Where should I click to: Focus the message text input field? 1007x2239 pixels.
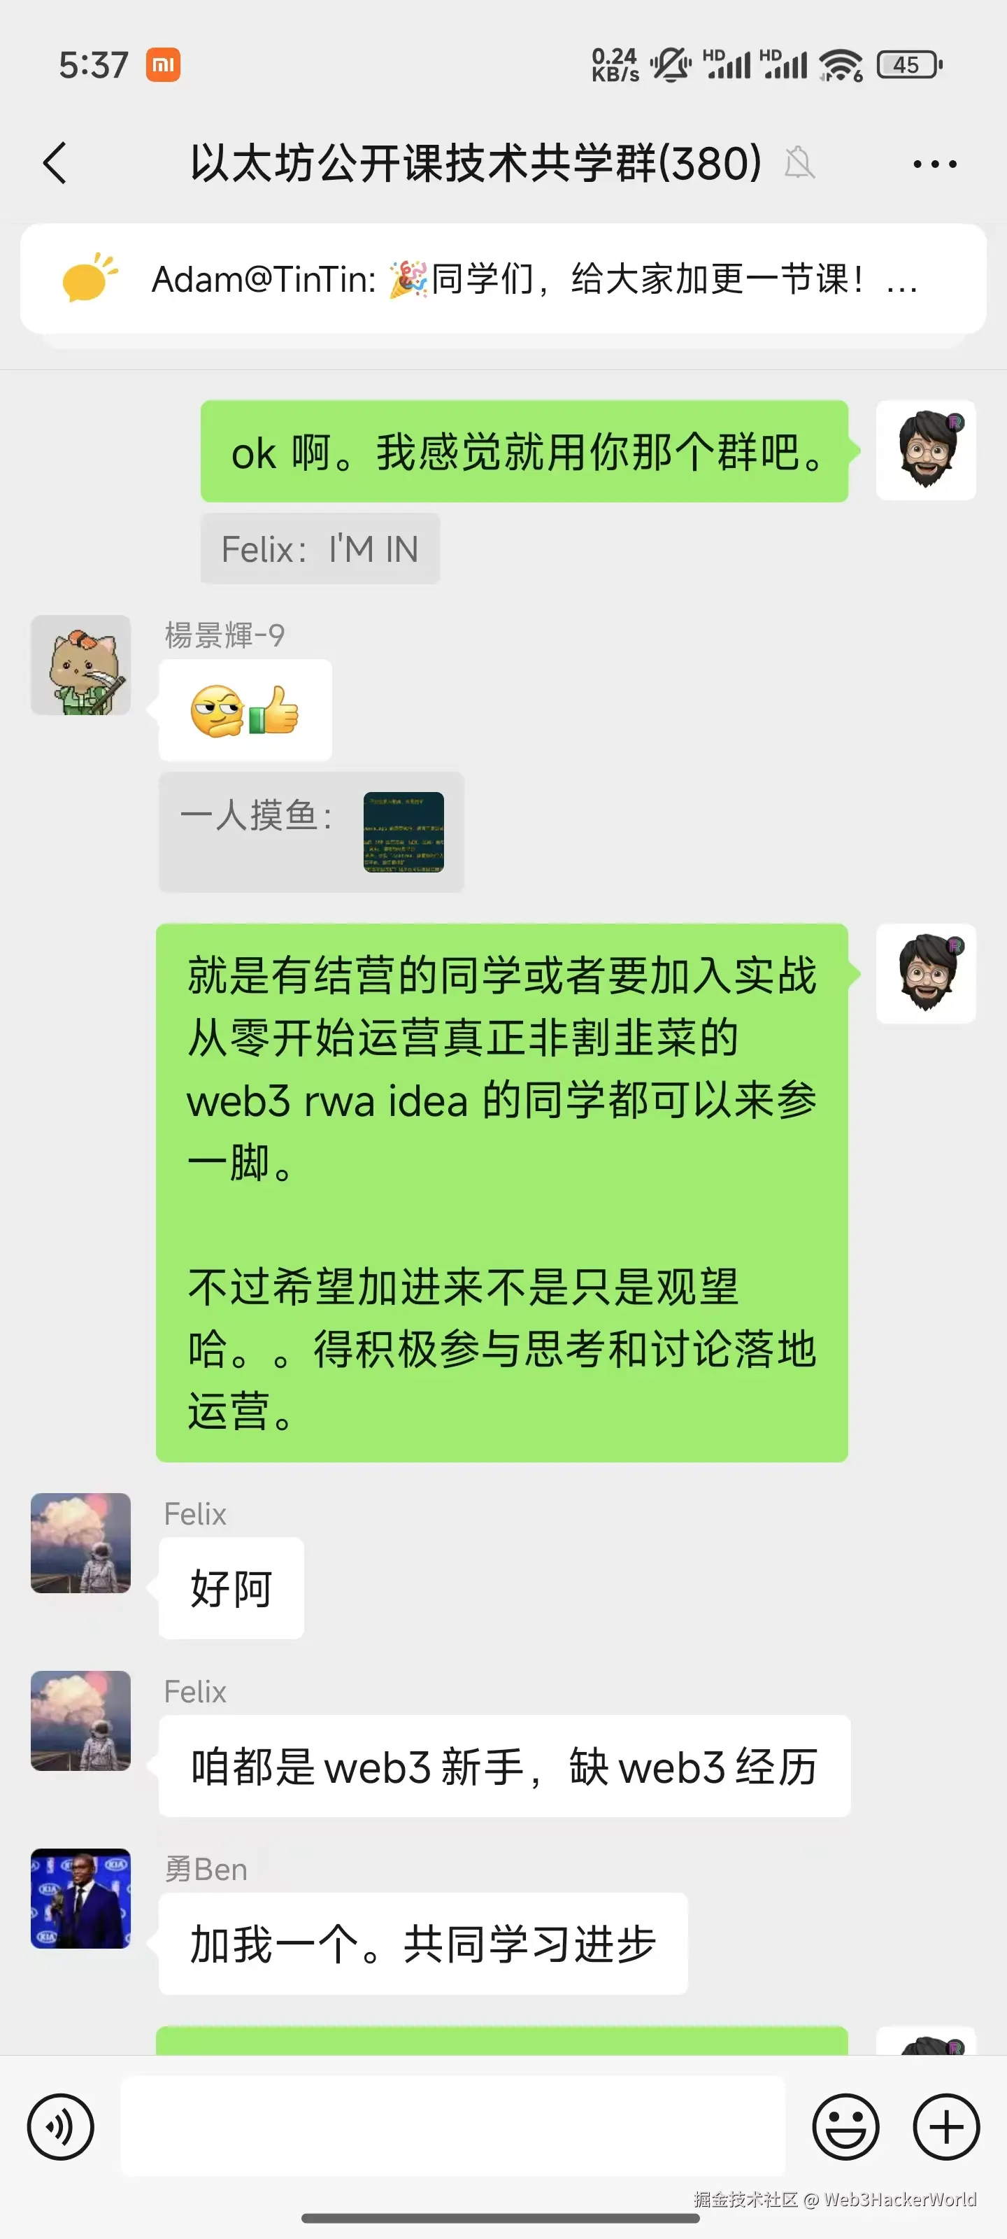[452, 2126]
